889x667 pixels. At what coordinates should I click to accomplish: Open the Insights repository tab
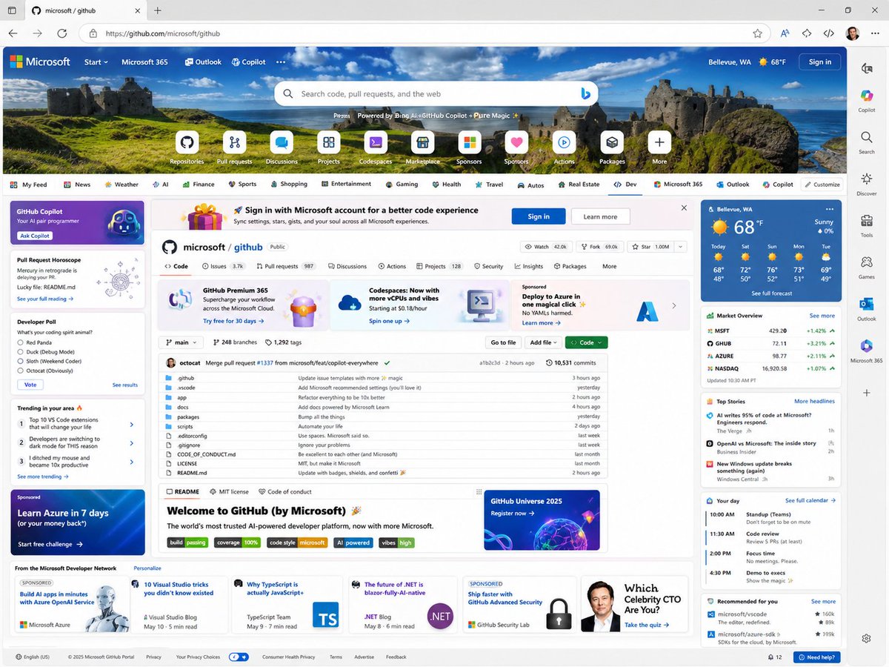point(528,266)
